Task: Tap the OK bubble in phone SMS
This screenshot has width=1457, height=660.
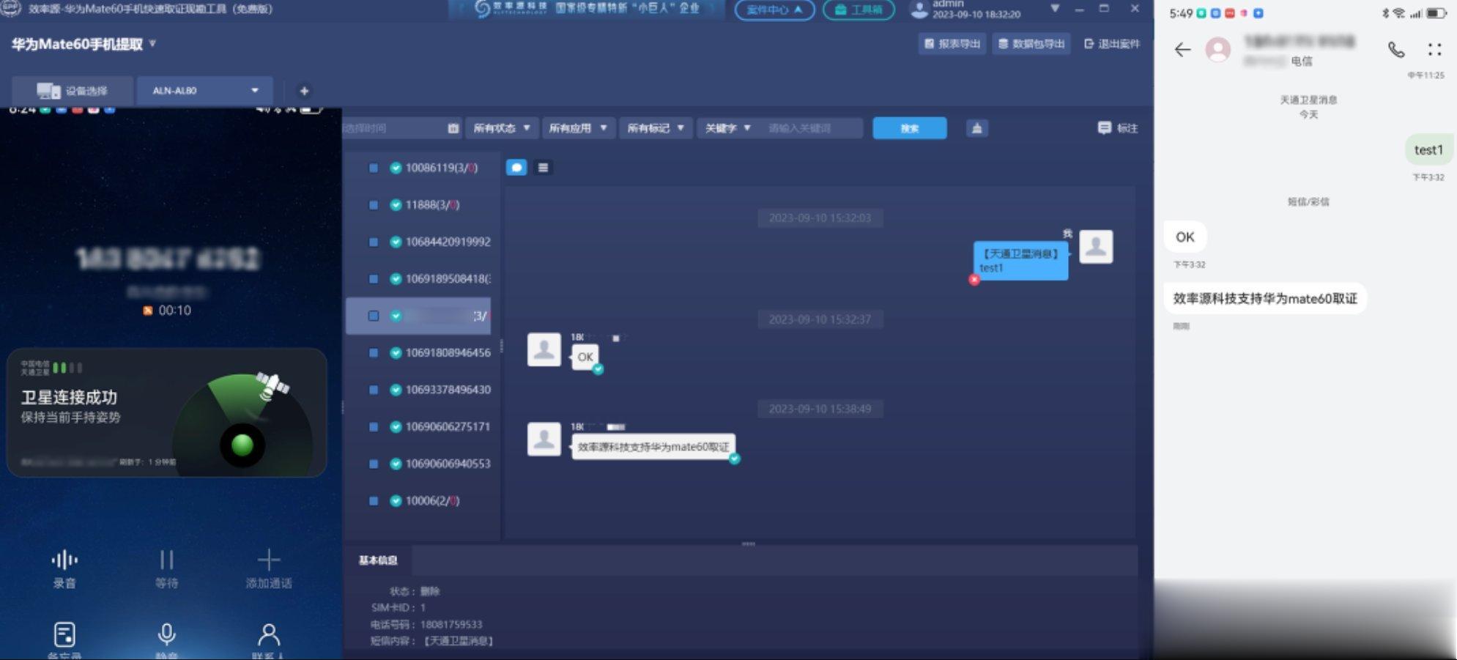Action: click(1184, 237)
